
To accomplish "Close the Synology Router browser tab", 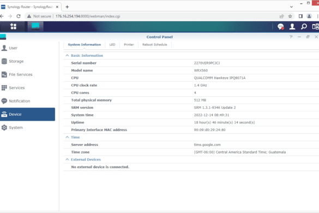I will [57, 7].
